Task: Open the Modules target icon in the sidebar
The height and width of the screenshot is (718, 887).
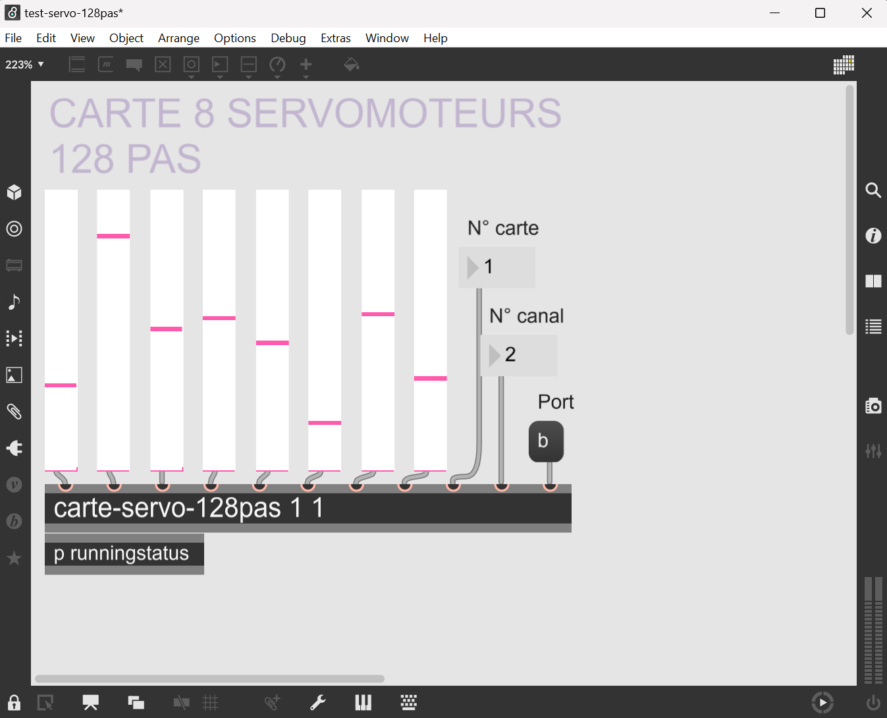Action: 14,229
